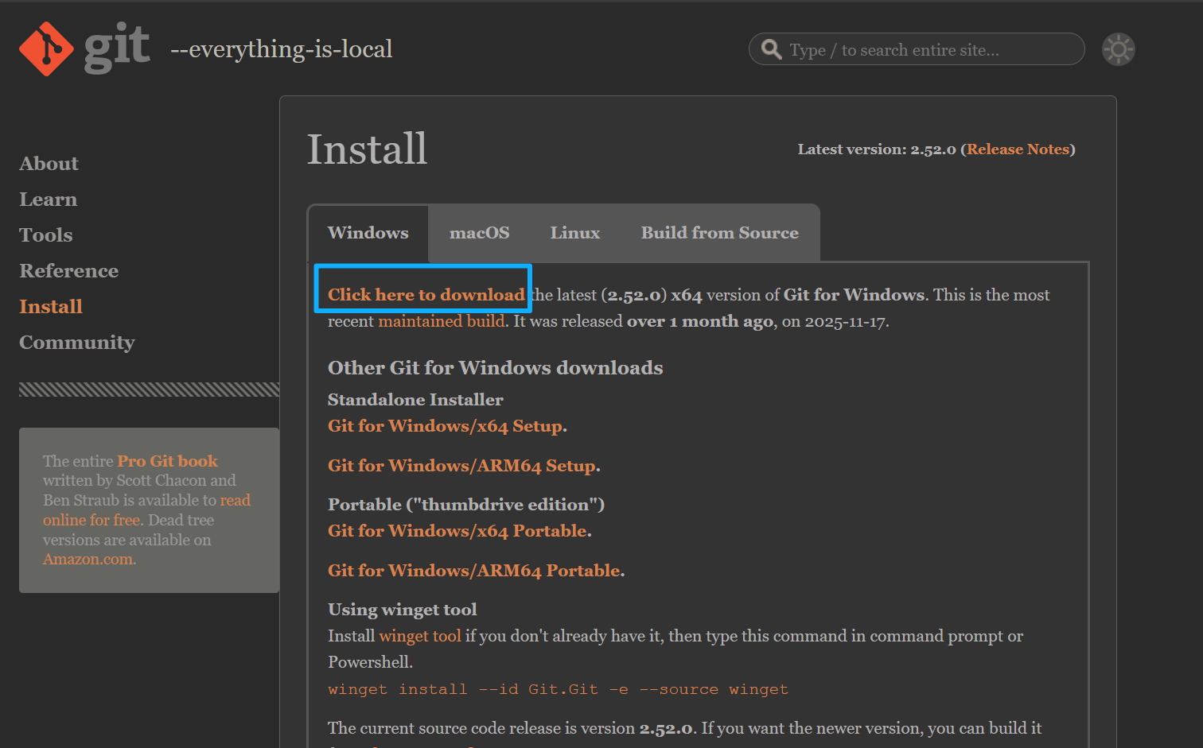The width and height of the screenshot is (1203, 748).
Task: Click the 'Portable ("thumbdrive edition")' heading
Action: click(x=466, y=505)
